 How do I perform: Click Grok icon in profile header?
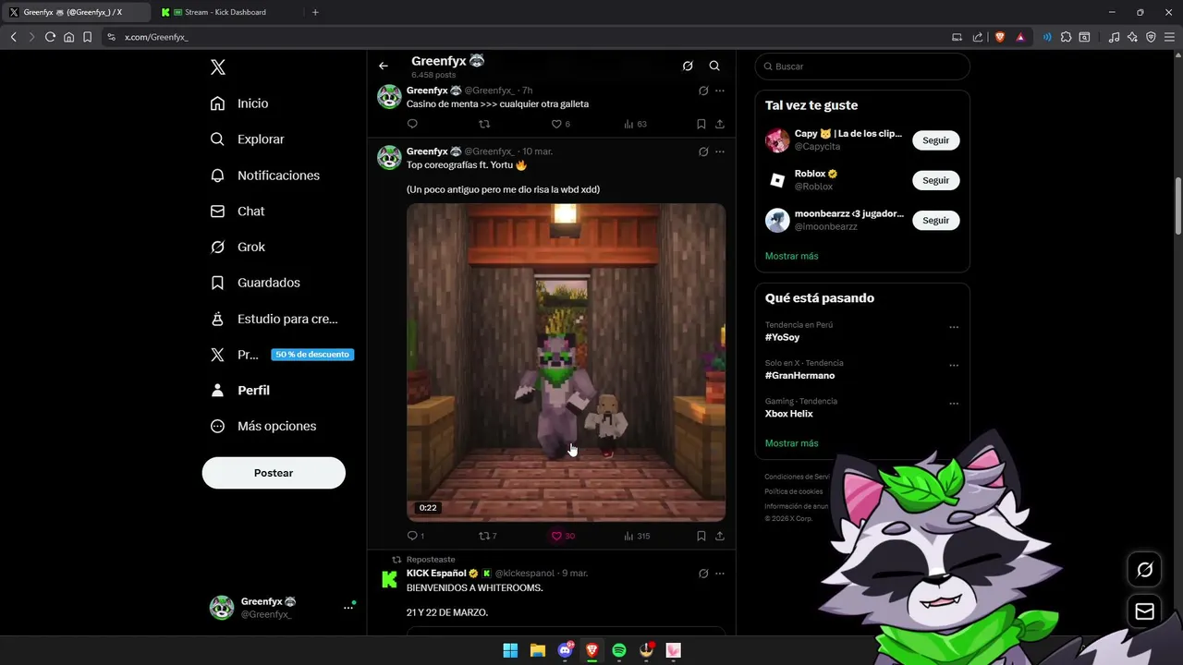(x=688, y=66)
